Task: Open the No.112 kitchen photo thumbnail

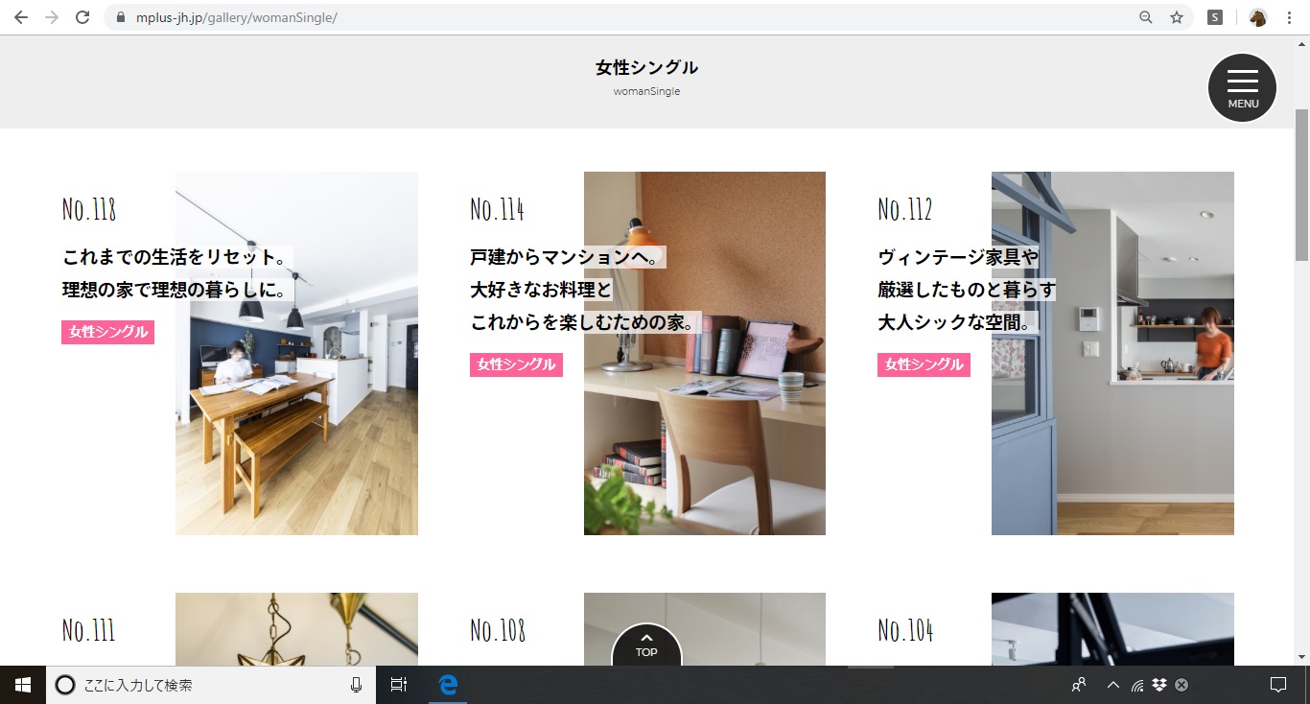Action: coord(1112,353)
